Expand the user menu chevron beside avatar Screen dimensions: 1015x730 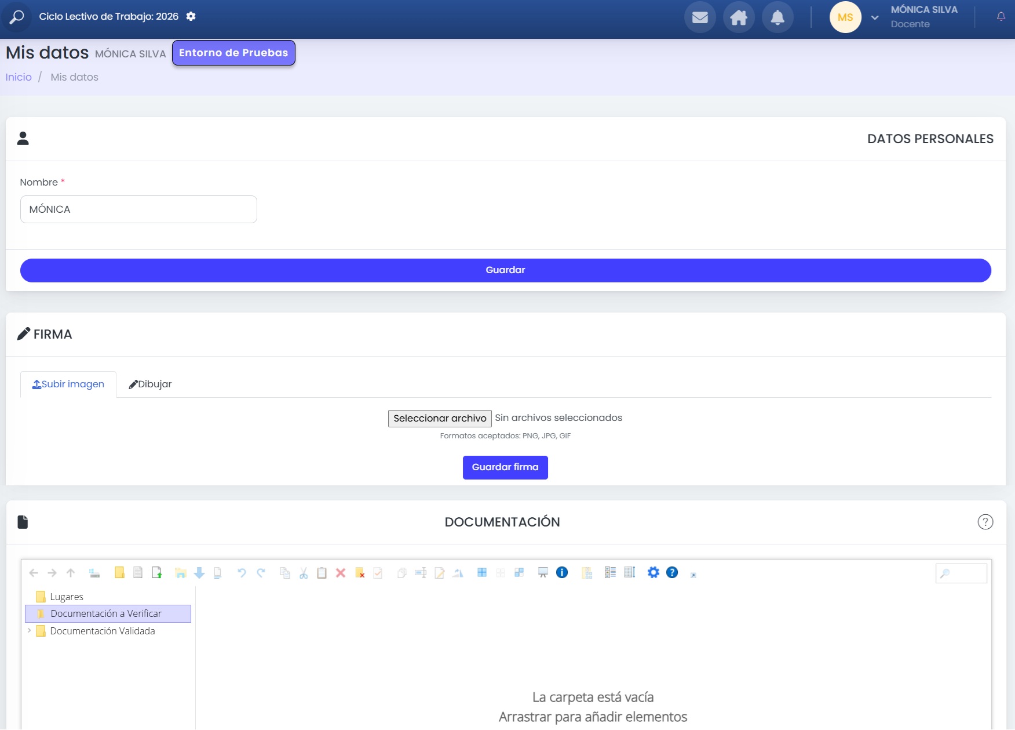coord(875,17)
